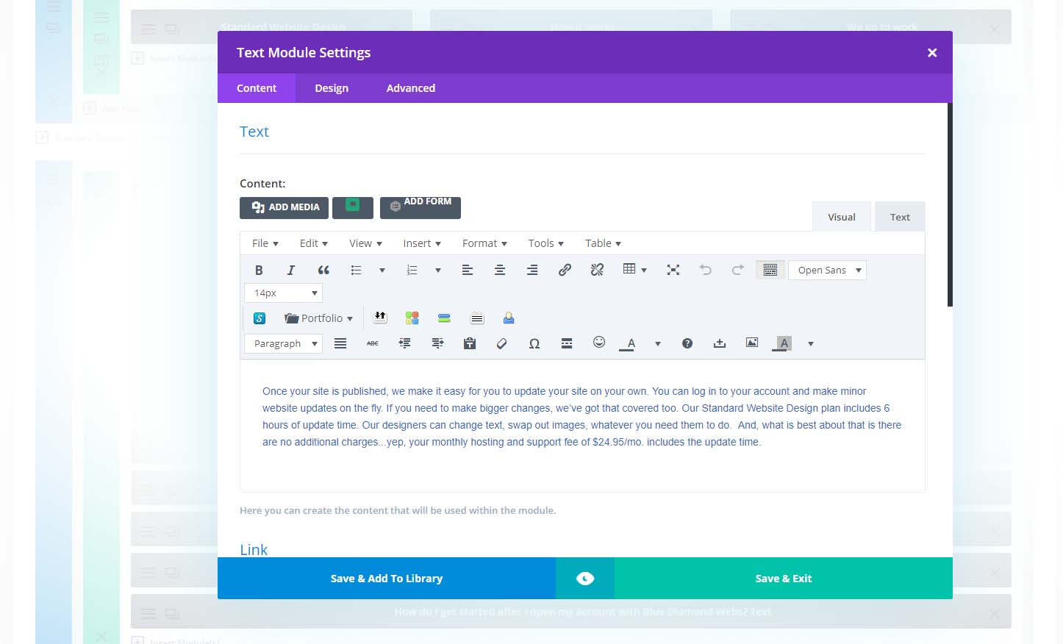Viewport: 1063px width, 644px height.
Task: Toggle the eye preview button
Action: coord(585,579)
